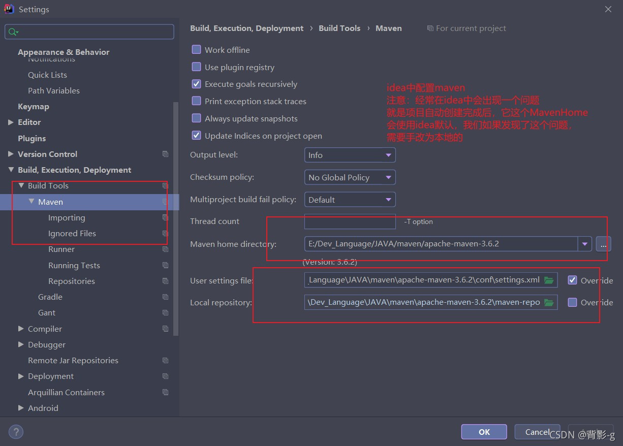Click the settings tree vertical scrollbar
This screenshot has width=623, height=446.
pyautogui.click(x=176, y=218)
